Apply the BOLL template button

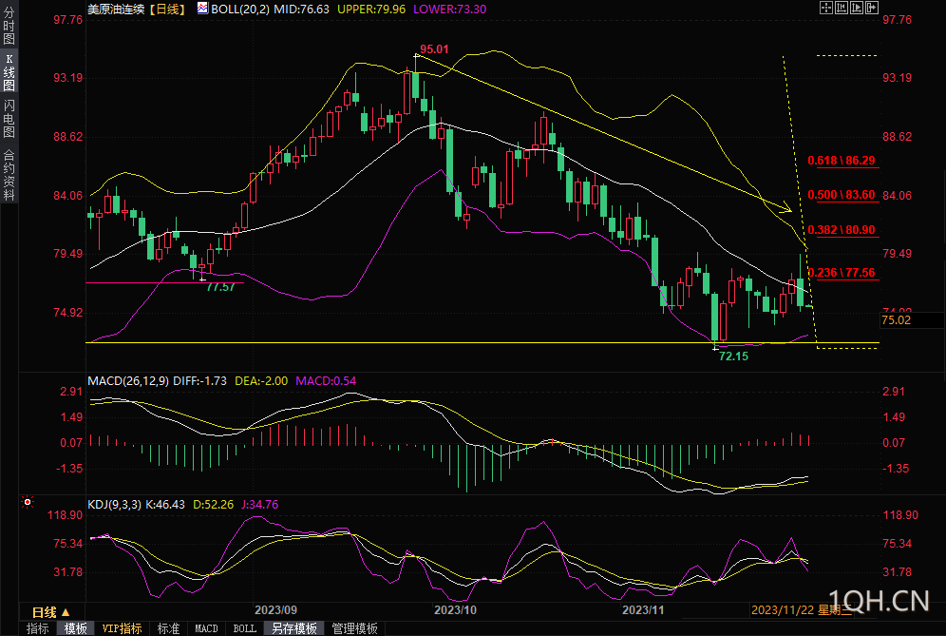point(245,628)
